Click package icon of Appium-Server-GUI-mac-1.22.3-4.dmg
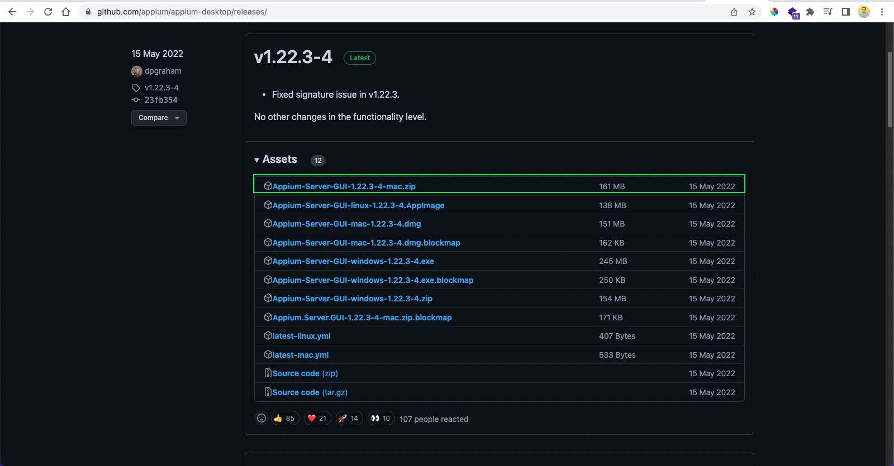This screenshot has width=894, height=466. pos(268,223)
